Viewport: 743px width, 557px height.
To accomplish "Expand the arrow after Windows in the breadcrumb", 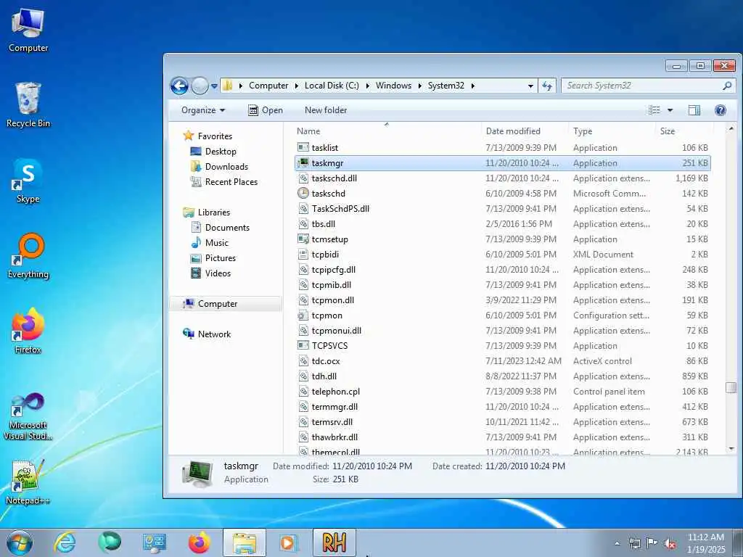I will point(420,86).
